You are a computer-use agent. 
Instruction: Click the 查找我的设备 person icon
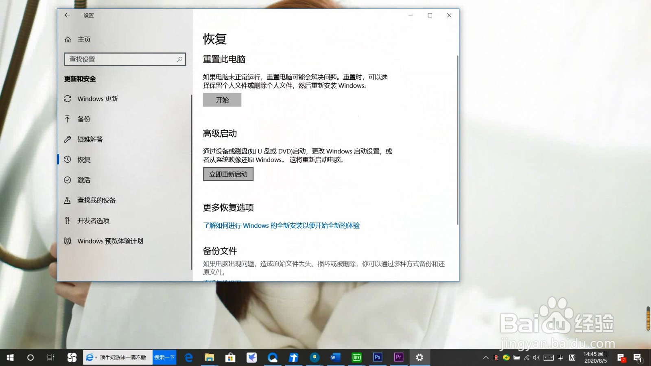[x=68, y=200]
